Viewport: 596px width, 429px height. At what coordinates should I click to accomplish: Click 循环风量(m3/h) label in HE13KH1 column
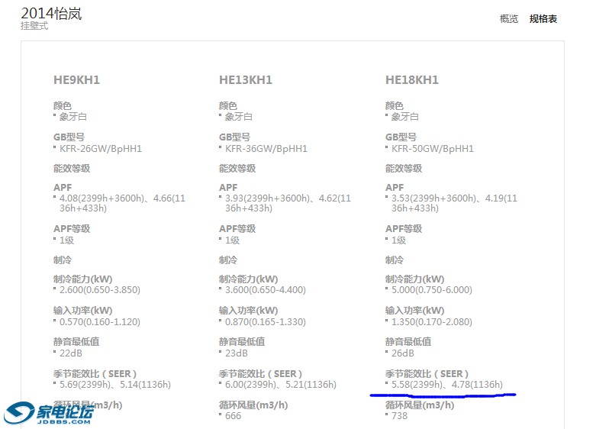253,405
